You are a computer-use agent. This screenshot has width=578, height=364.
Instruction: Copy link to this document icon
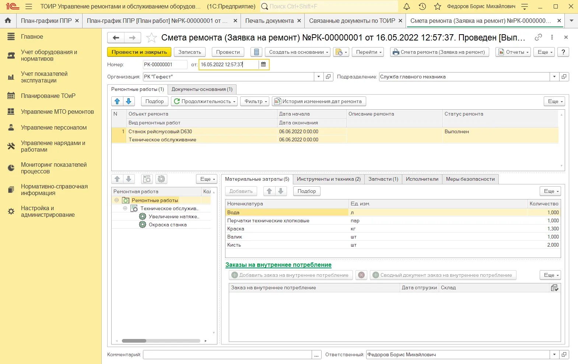(x=538, y=37)
